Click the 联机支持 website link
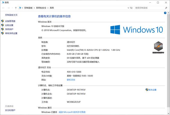This screenshot has height=115, width=170. coord(71,80)
